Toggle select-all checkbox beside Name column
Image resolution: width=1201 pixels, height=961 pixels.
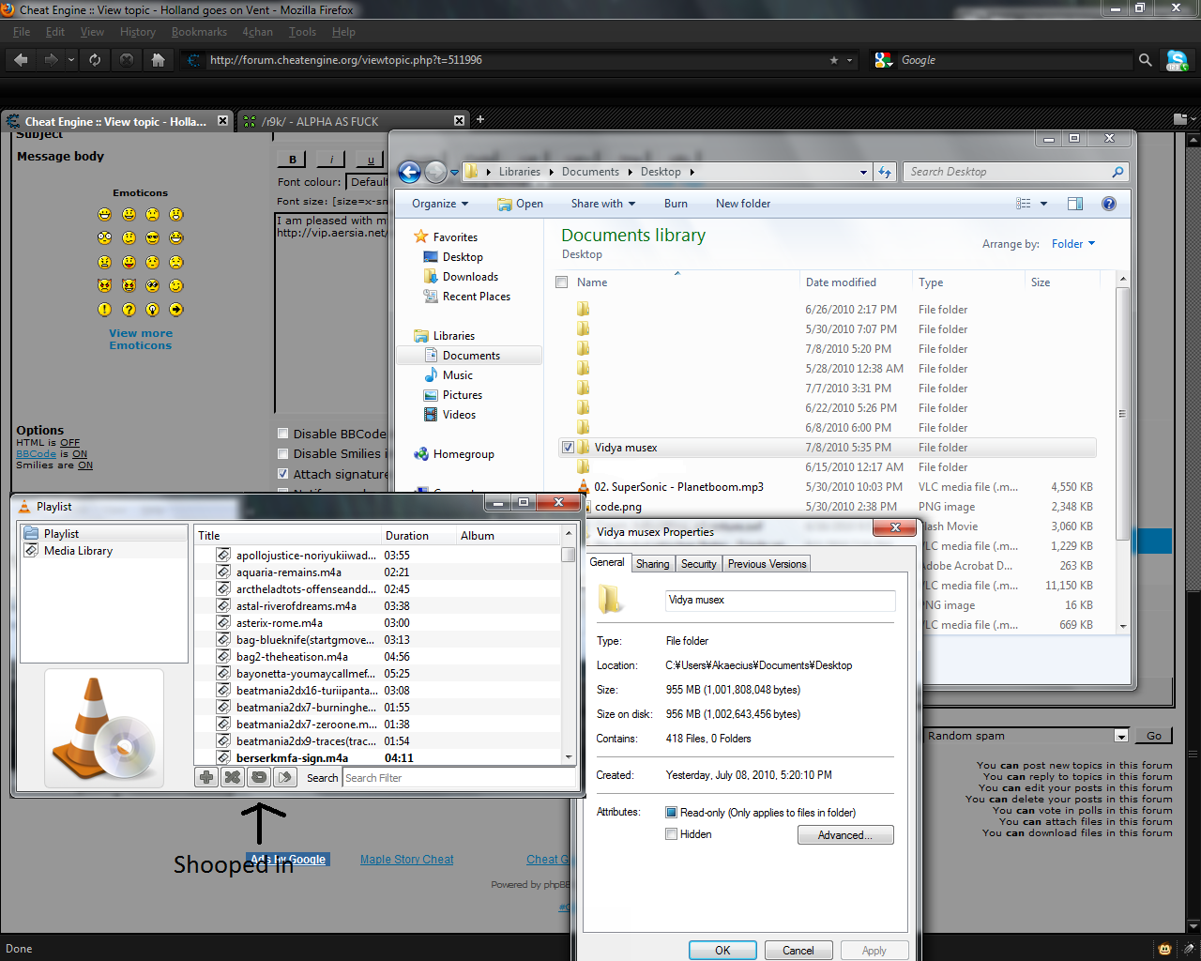[x=562, y=282]
